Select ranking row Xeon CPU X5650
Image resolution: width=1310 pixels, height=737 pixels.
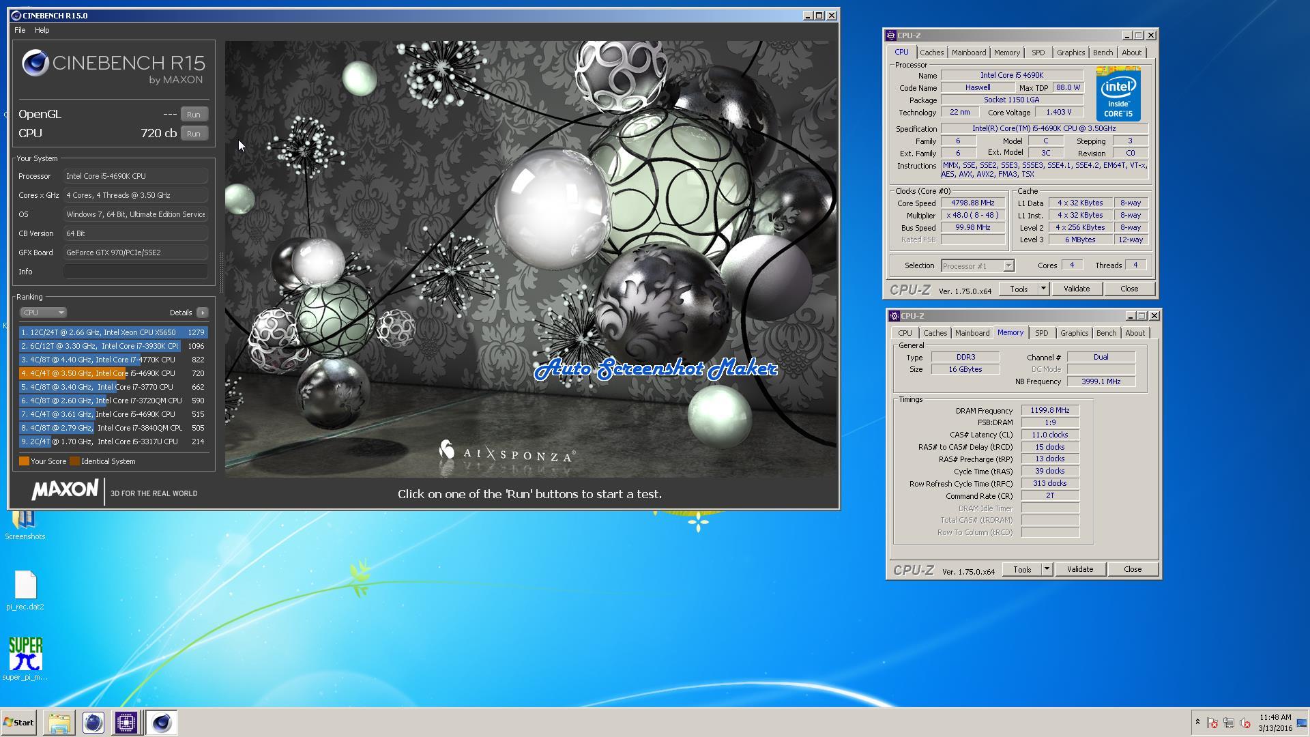(x=113, y=332)
